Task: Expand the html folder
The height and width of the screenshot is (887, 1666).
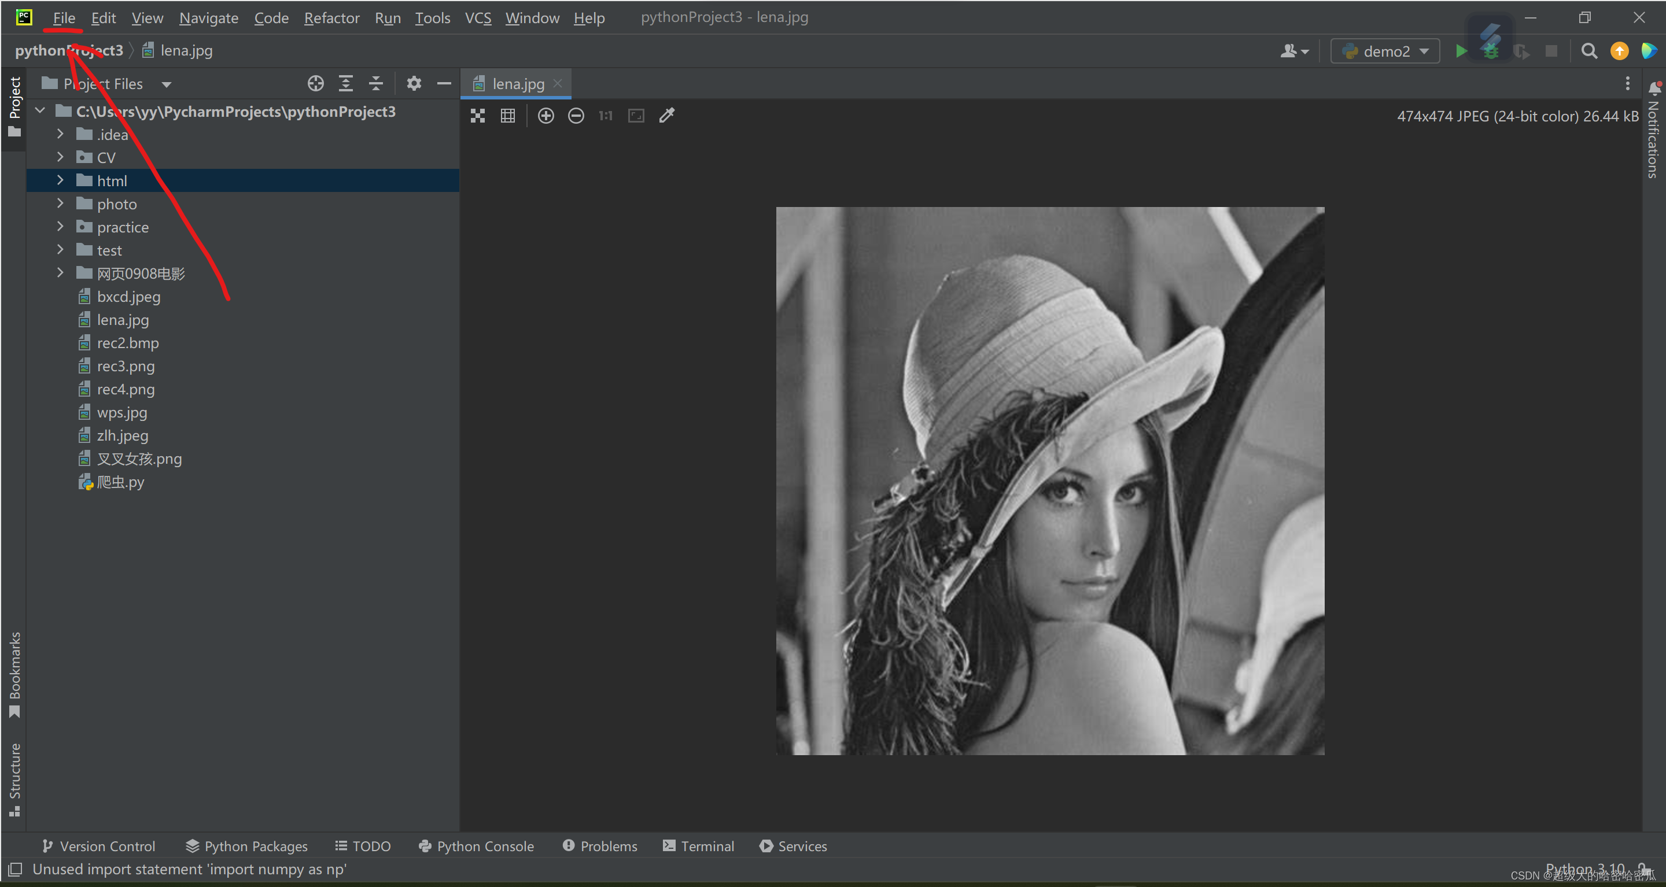Action: [x=60, y=180]
